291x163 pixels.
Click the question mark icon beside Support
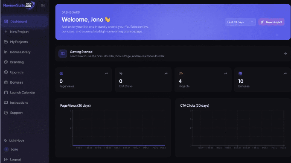(x=6, y=113)
